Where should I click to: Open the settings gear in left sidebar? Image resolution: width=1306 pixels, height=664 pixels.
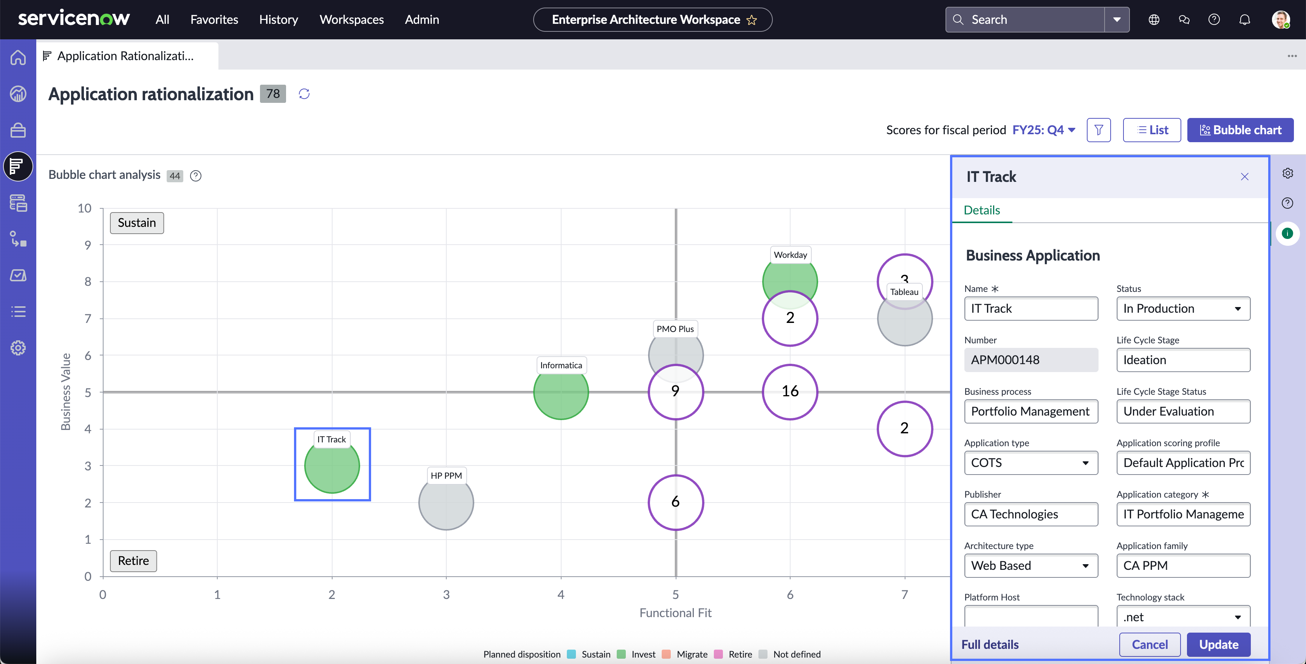18,348
